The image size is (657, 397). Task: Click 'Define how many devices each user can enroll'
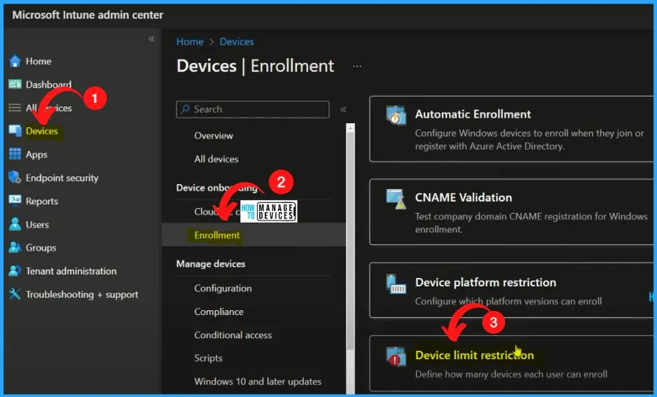511,374
